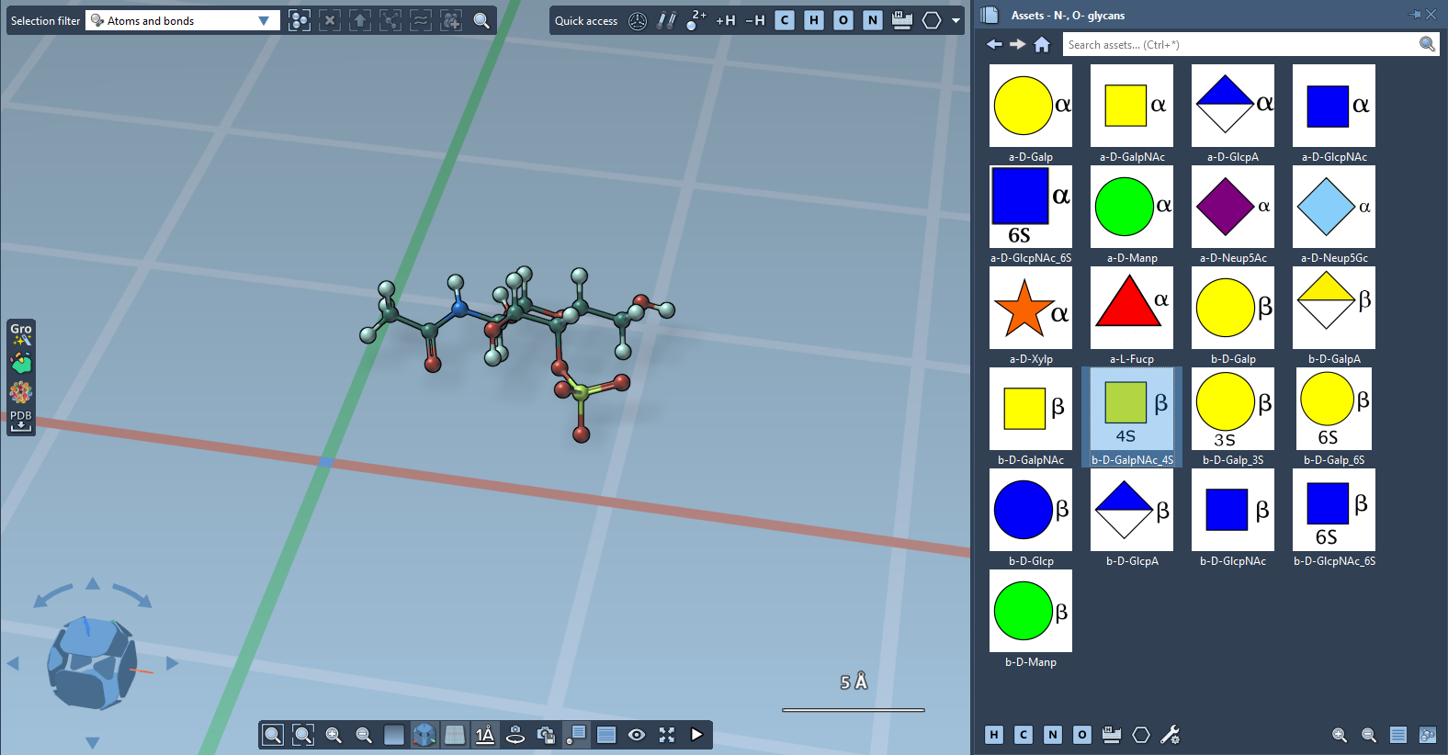This screenshot has height=755, width=1448.
Task: Go to Assets home folder
Action: pyautogui.click(x=1041, y=44)
